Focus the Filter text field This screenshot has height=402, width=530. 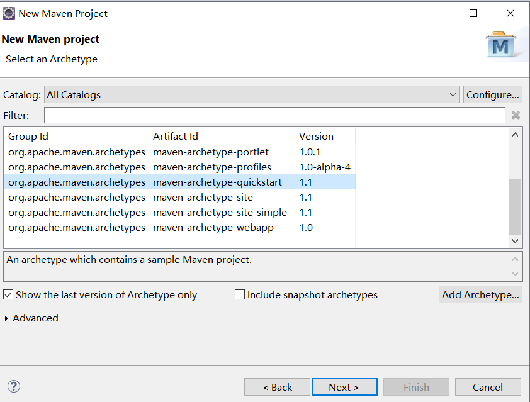pyautogui.click(x=274, y=115)
